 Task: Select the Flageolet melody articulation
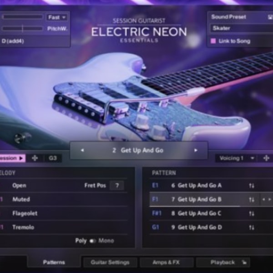(25, 213)
